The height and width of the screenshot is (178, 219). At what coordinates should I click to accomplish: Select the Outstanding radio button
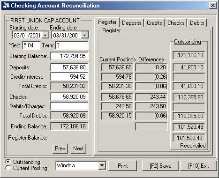pos(8,162)
